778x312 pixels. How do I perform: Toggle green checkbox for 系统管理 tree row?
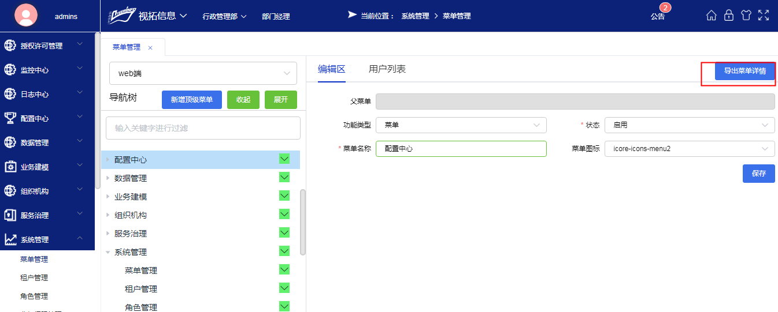284,251
